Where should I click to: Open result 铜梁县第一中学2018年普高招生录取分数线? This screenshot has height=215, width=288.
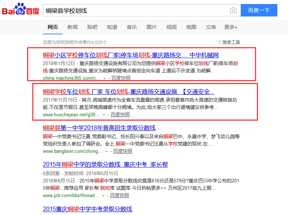[99, 128]
